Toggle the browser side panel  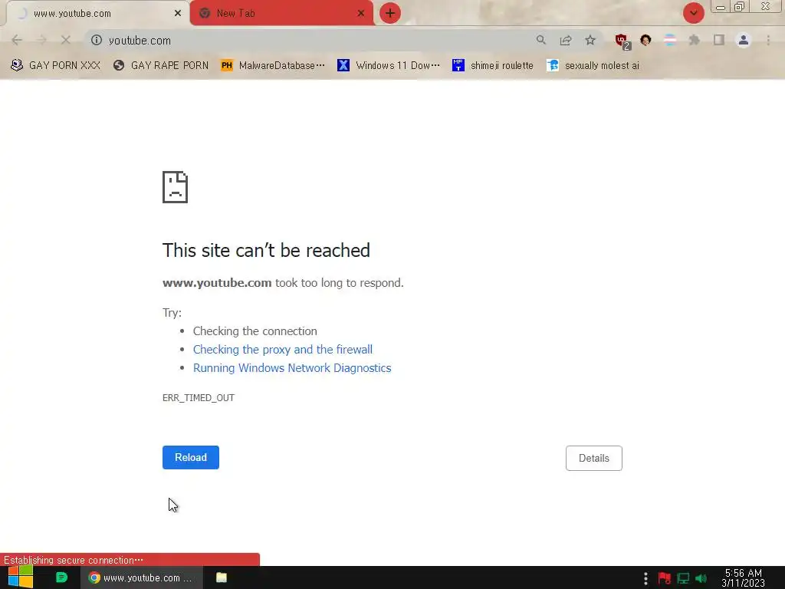[x=719, y=40]
